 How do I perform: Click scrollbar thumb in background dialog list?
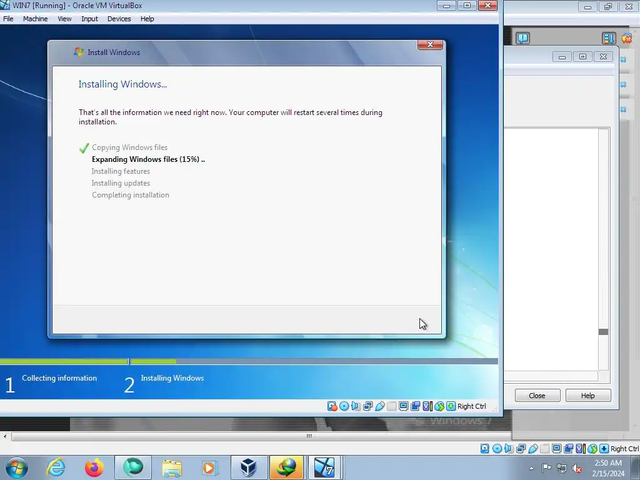[603, 331]
